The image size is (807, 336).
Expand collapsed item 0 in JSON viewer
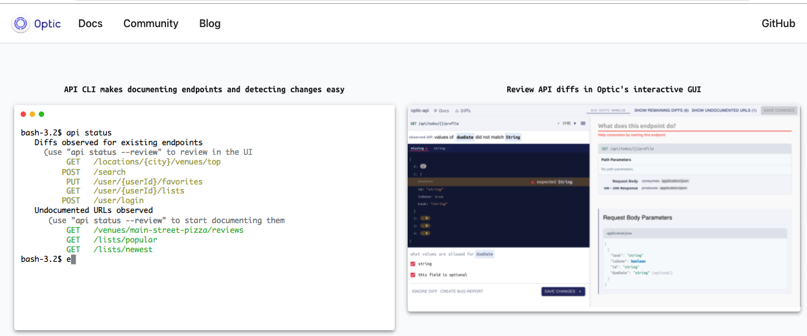tap(423, 166)
